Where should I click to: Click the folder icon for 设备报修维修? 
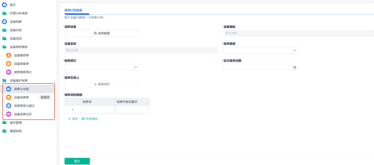pos(4,47)
